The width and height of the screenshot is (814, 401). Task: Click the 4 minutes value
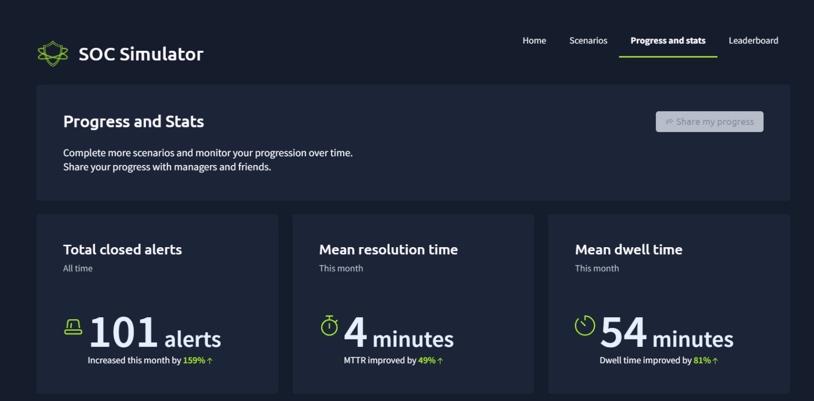[x=399, y=332]
